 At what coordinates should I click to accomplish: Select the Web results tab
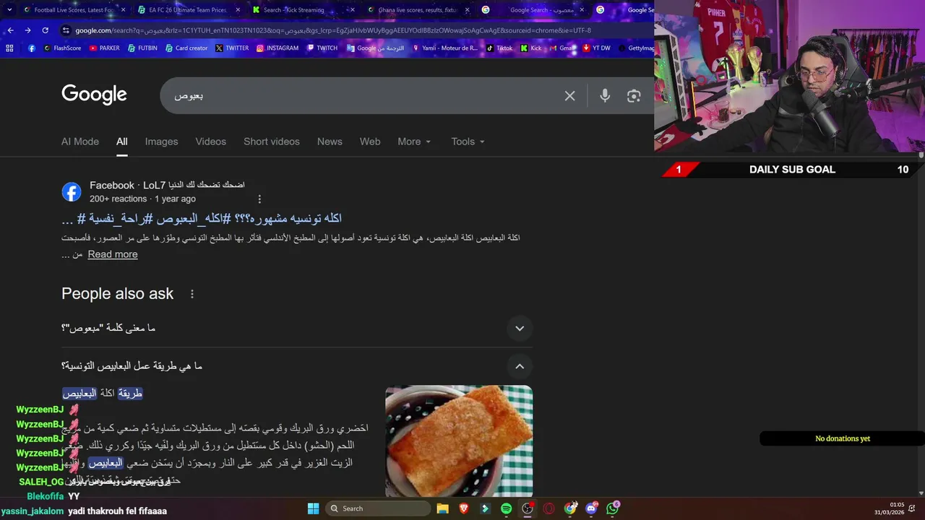point(370,142)
